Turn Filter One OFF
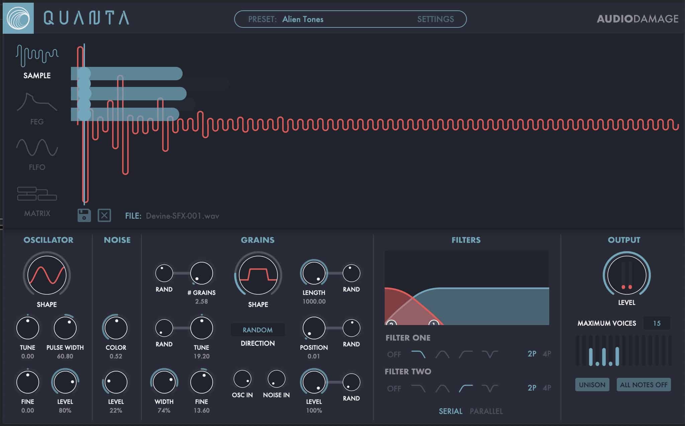The height and width of the screenshot is (426, 685). point(394,354)
